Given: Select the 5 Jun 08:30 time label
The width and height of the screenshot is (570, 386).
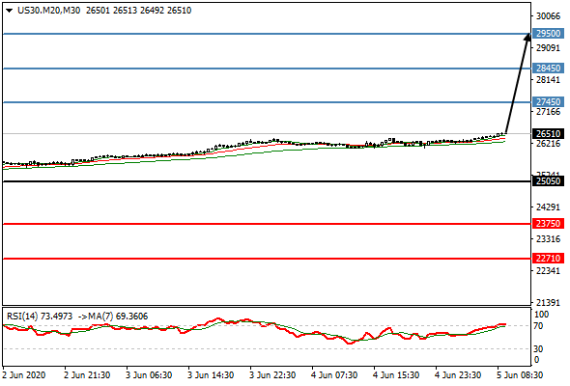Looking at the screenshot, I should (x=520, y=375).
